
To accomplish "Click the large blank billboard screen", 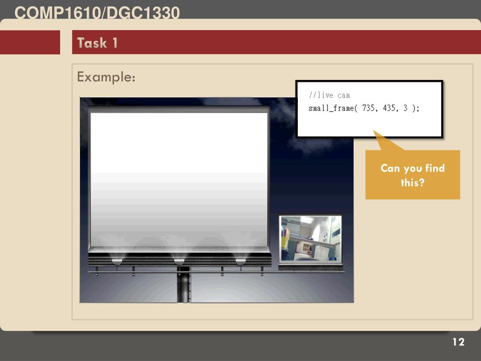I will 179,180.
